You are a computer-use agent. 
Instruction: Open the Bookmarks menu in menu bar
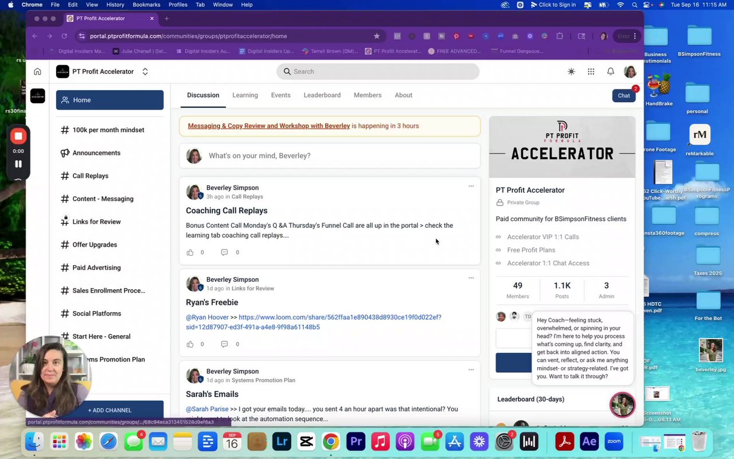point(146,5)
